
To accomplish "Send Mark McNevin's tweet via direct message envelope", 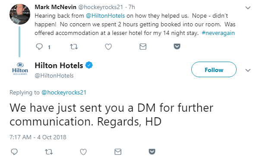I will 143,47.
